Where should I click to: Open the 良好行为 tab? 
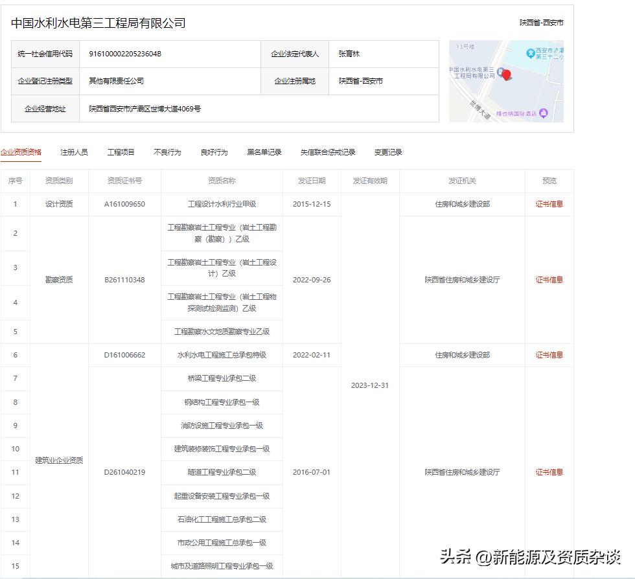[x=213, y=152]
